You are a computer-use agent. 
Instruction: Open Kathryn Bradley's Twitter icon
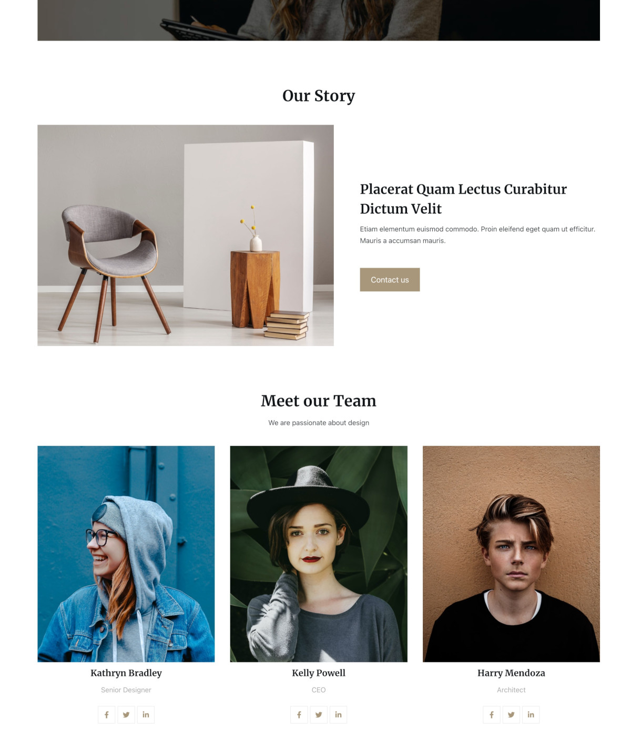126,715
